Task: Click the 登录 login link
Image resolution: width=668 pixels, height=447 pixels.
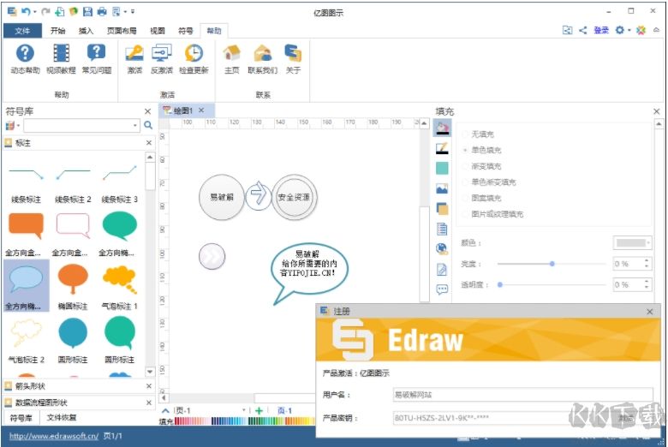Action: tap(601, 30)
